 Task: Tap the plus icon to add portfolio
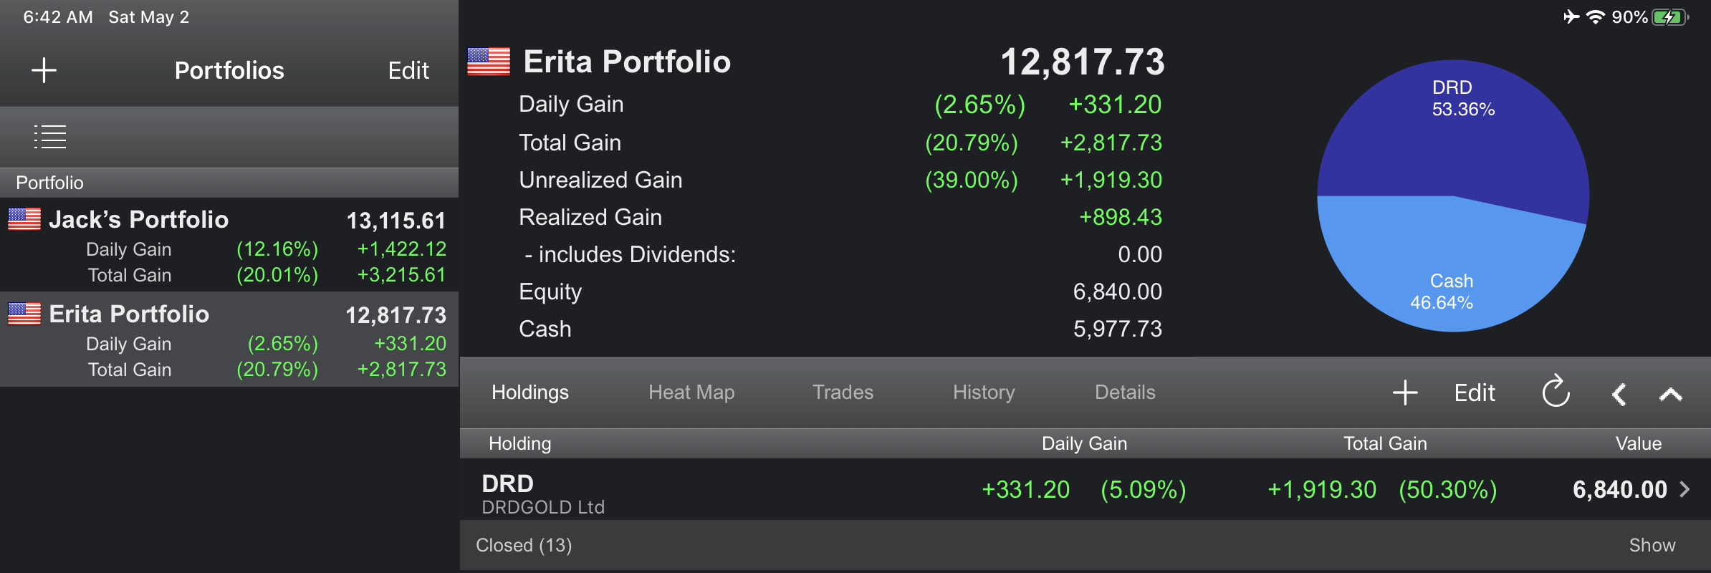[x=44, y=70]
